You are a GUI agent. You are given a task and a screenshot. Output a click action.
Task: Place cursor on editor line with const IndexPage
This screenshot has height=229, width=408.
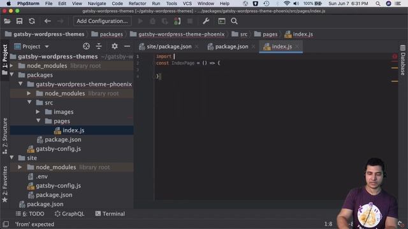188,63
